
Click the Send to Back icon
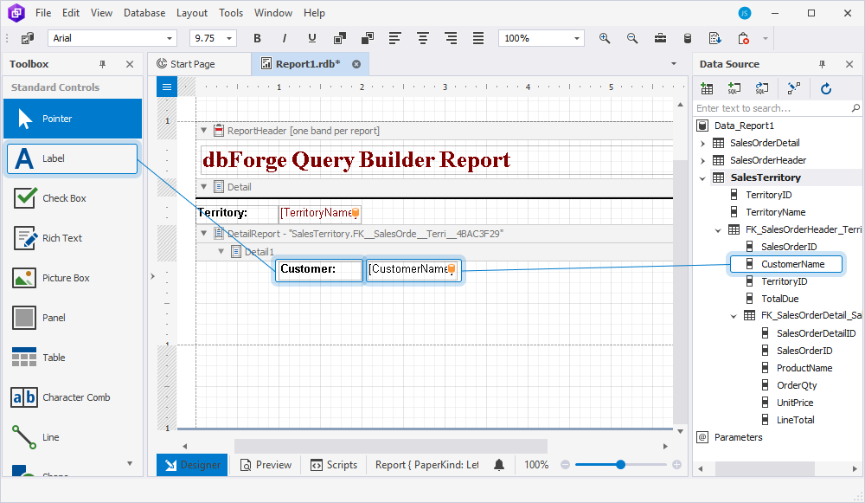368,38
